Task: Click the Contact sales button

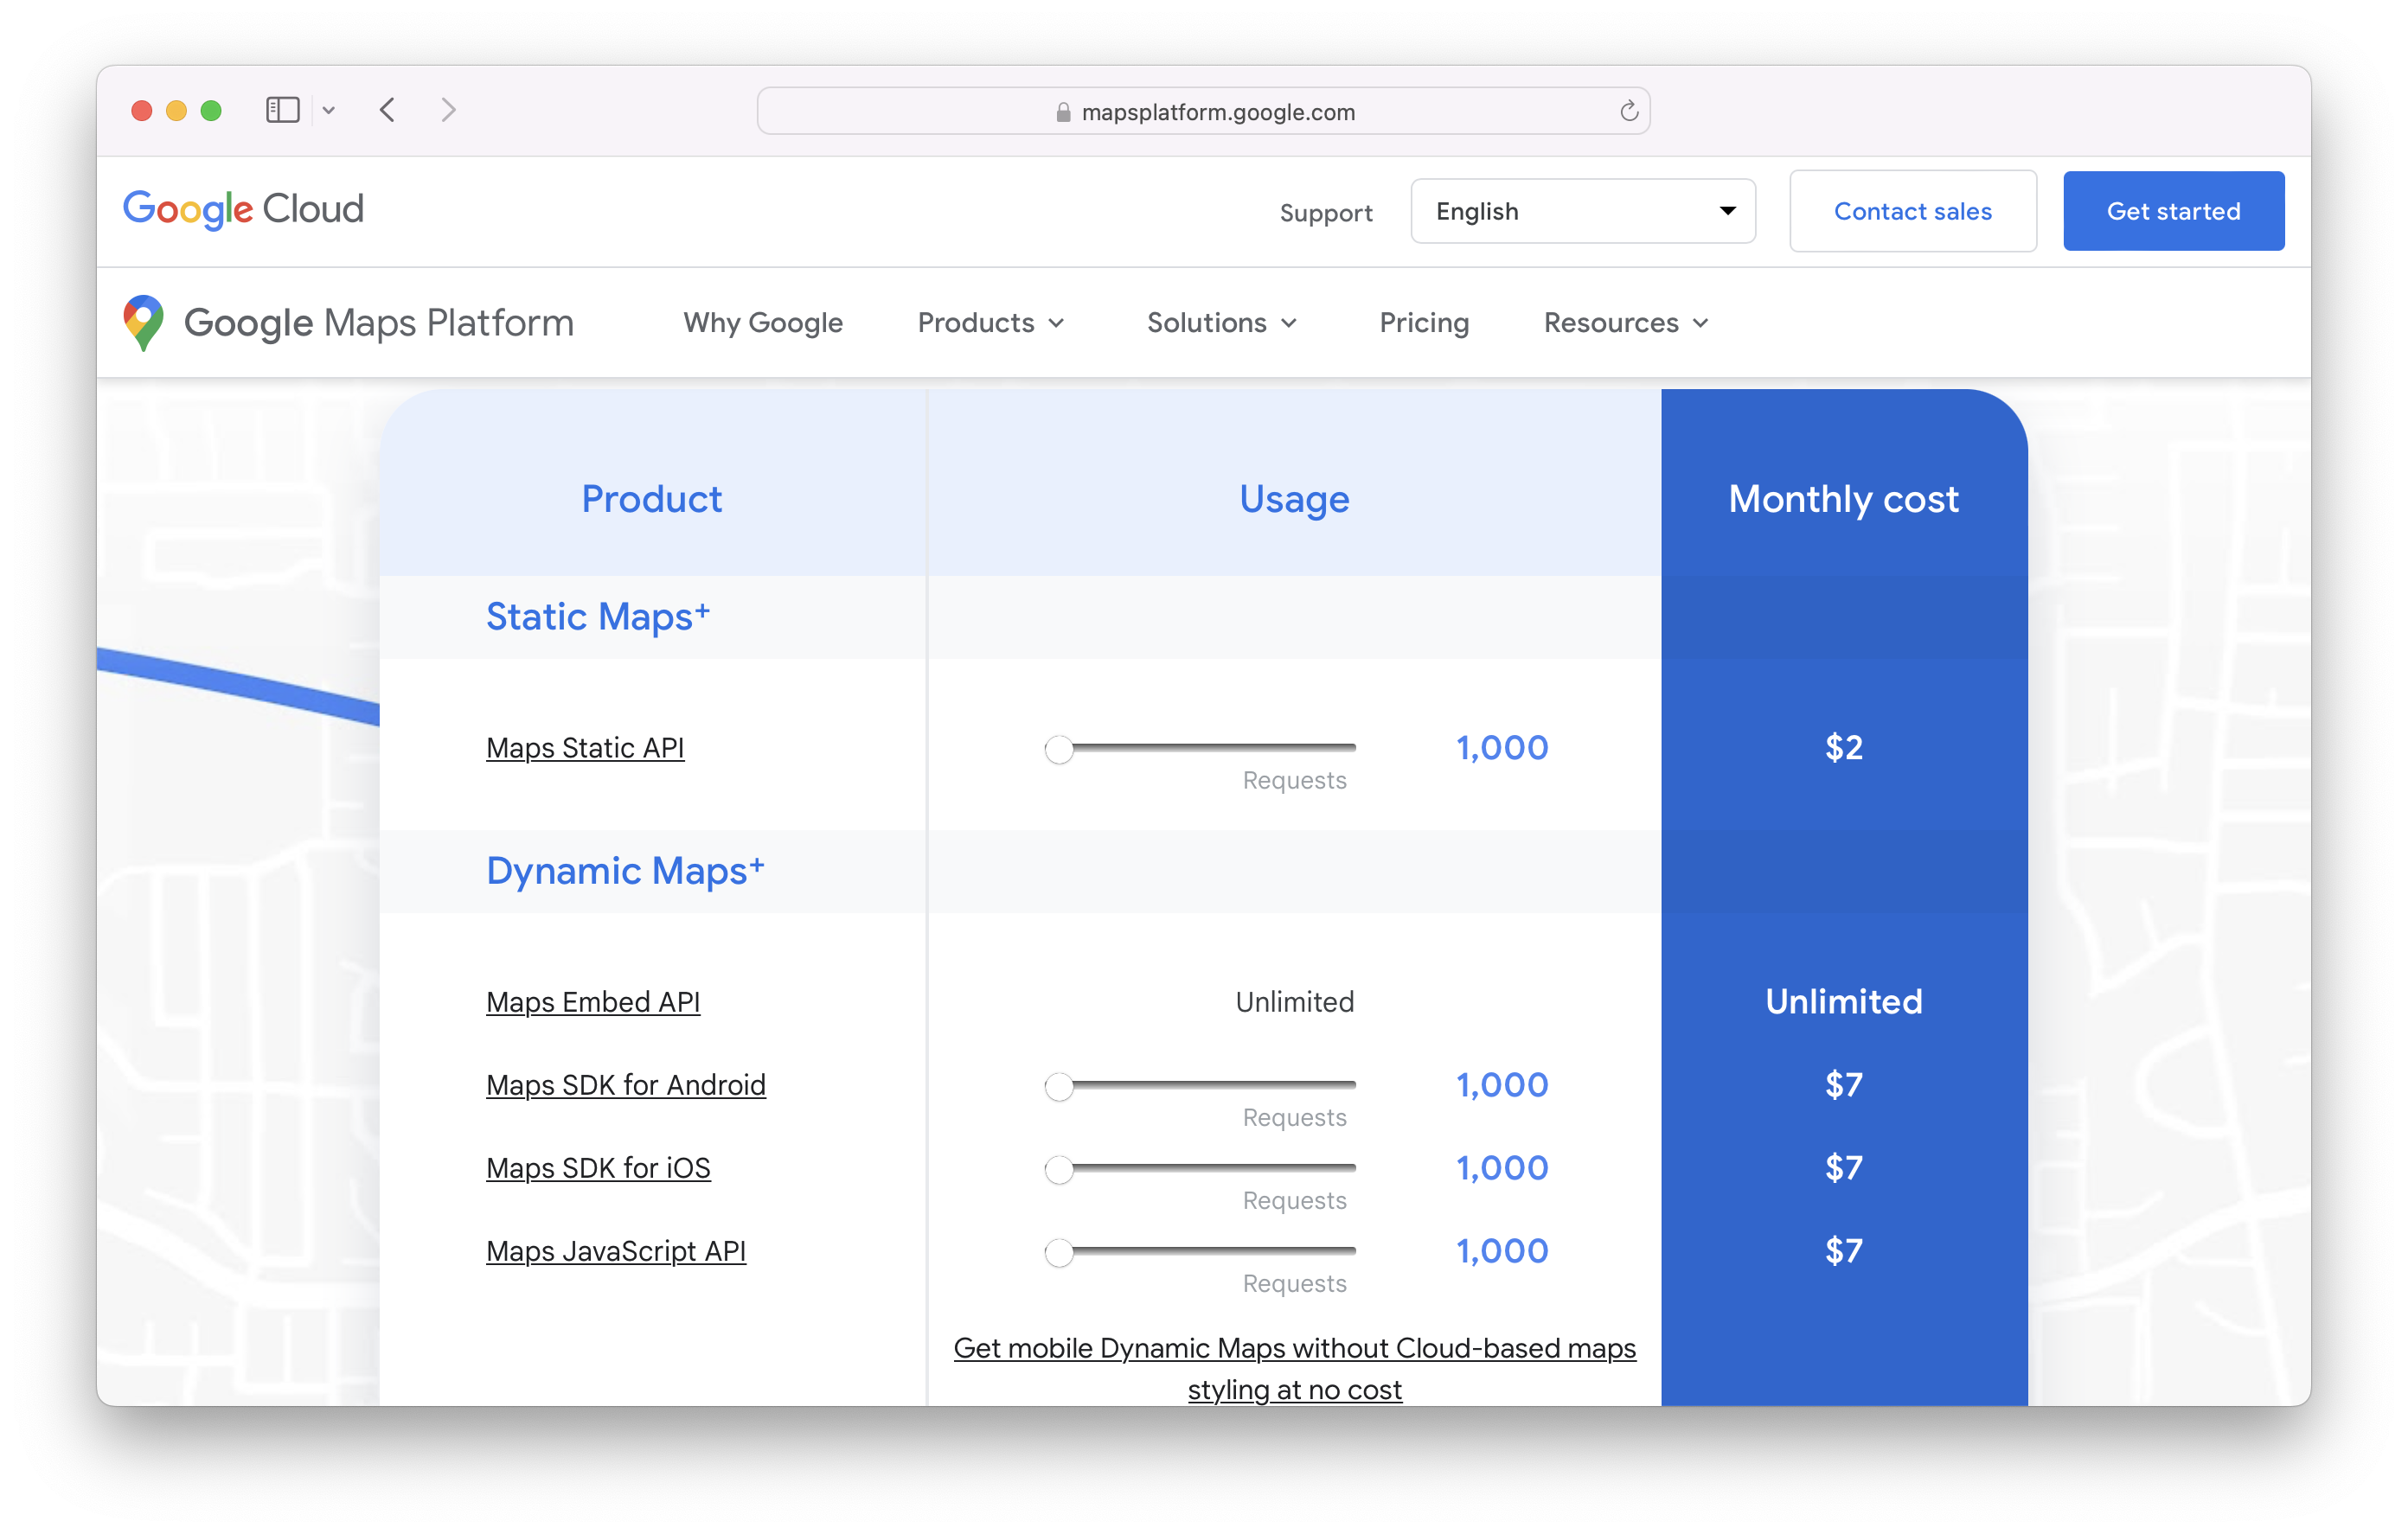Action: 1912,210
